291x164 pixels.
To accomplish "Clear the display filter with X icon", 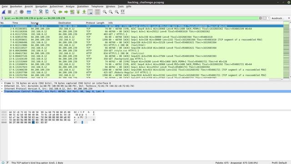I will click(261, 18).
